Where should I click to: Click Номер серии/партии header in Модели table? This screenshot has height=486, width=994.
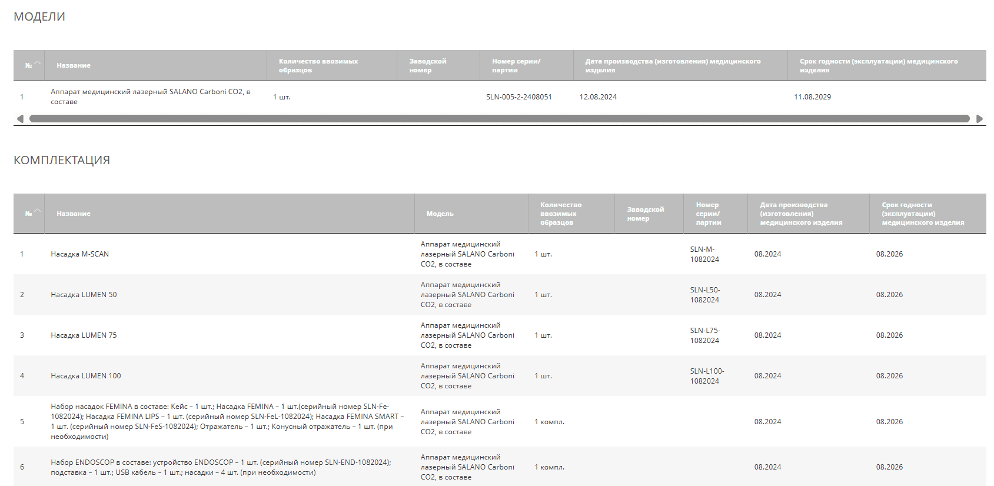tap(516, 65)
